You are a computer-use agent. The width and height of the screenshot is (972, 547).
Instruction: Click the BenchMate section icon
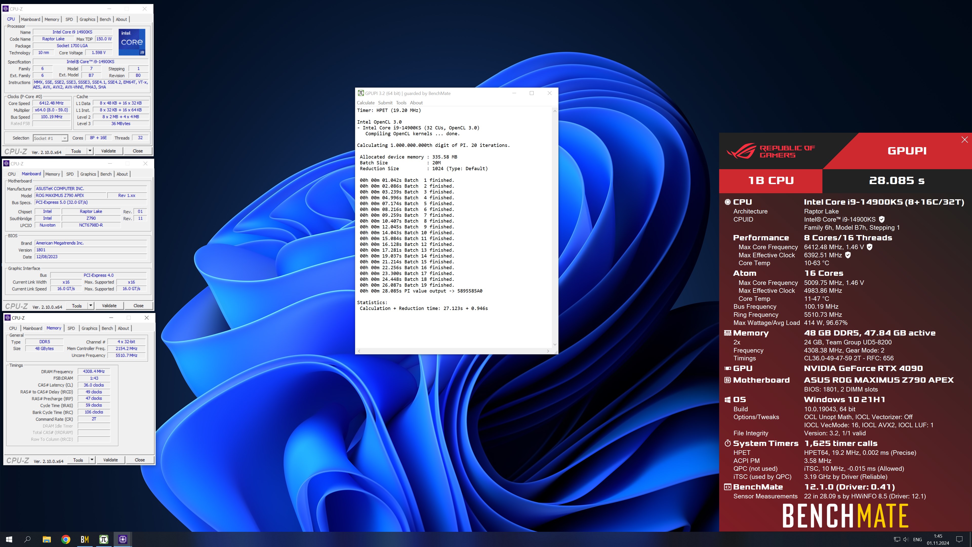tap(727, 487)
